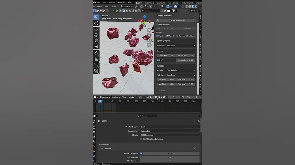Viewport: 295px width, 165px height.
Task: Activate the Move tool
Action: coord(96,29)
